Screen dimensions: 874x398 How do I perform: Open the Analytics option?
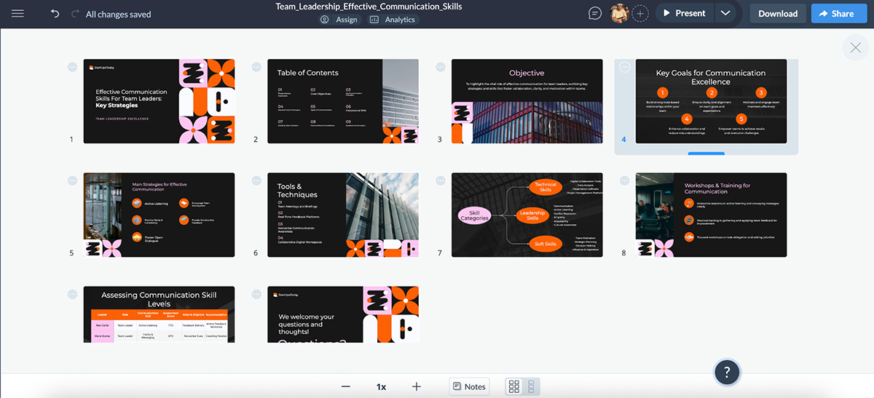tap(393, 20)
